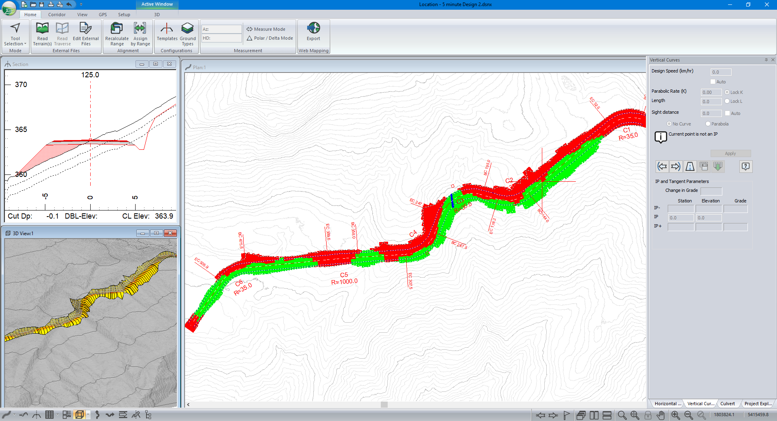
Task: Select the pan hand tool in status bar
Action: 660,415
